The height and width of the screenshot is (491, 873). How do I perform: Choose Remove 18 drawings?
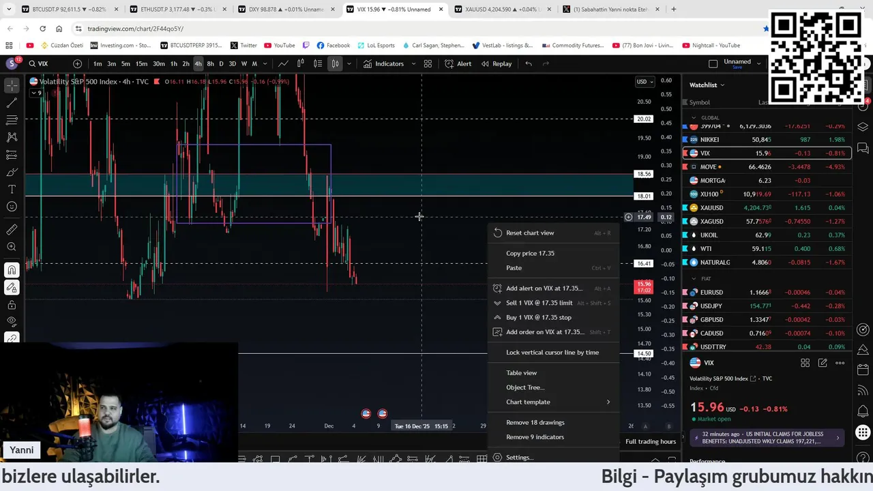pyautogui.click(x=553, y=422)
